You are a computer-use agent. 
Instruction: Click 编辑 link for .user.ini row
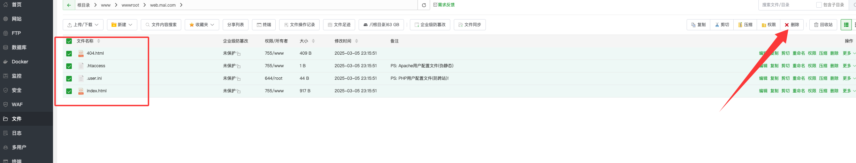point(763,78)
